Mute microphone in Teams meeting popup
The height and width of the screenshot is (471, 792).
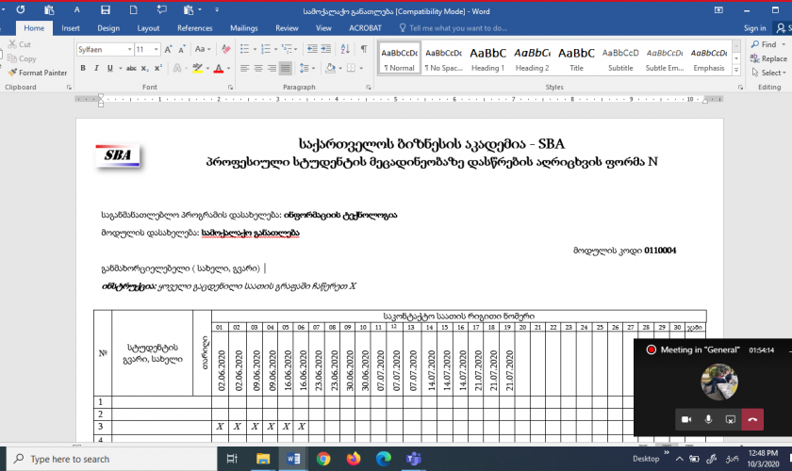[x=708, y=419]
